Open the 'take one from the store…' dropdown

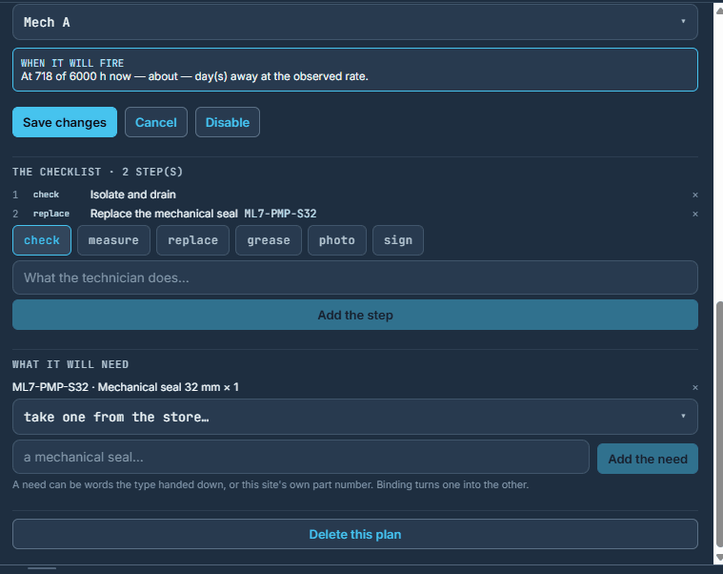[355, 417]
